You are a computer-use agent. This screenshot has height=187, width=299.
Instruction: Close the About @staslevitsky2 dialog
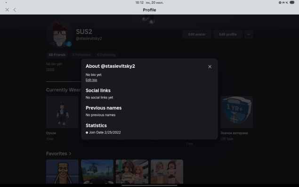(x=210, y=66)
